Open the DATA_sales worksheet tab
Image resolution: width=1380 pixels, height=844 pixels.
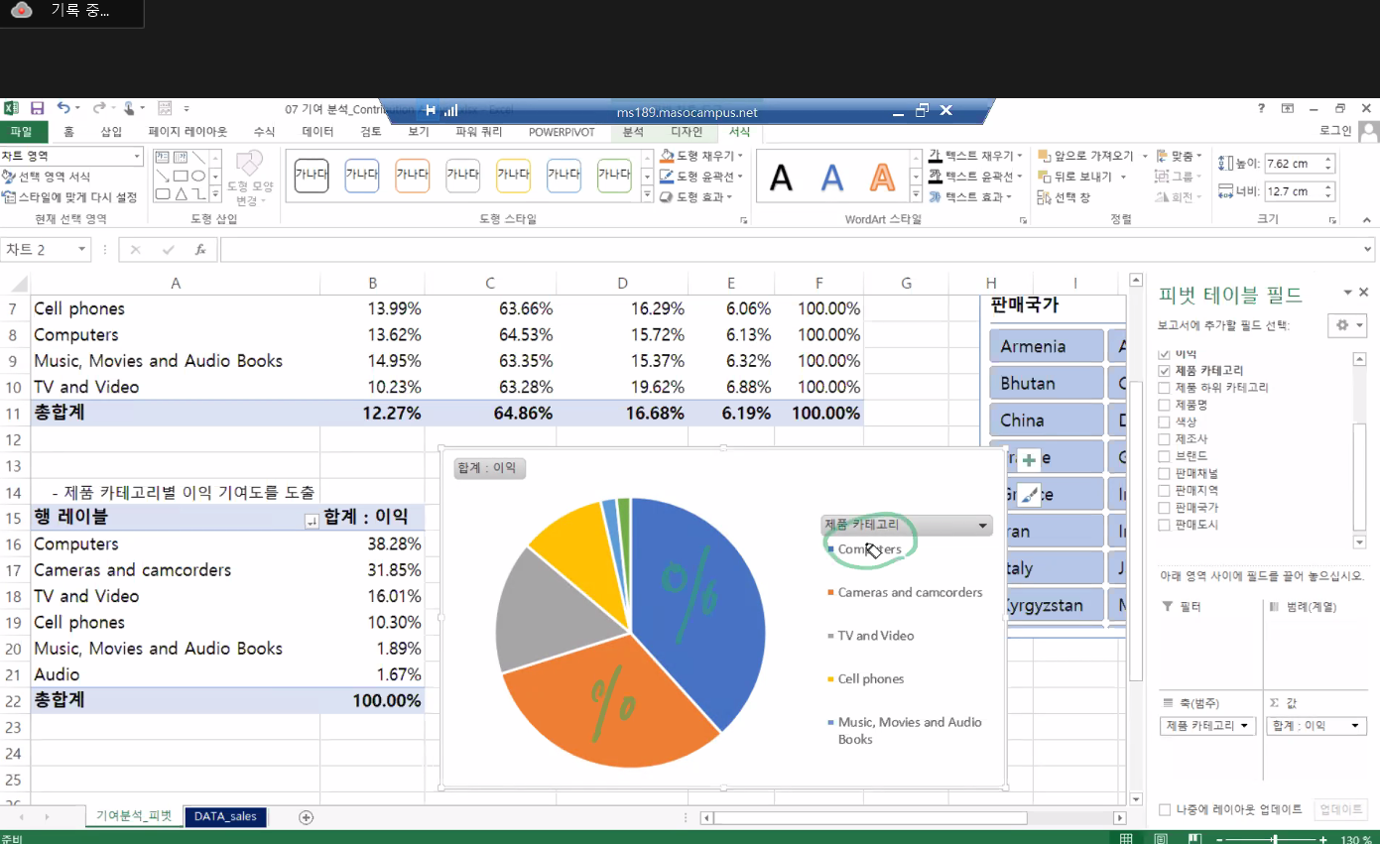[225, 817]
